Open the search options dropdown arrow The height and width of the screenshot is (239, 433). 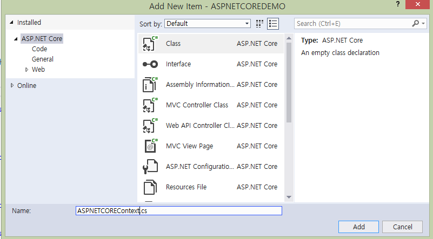coord(423,23)
